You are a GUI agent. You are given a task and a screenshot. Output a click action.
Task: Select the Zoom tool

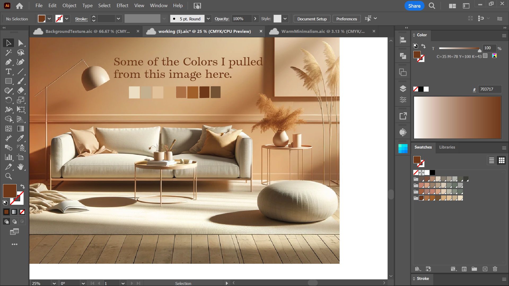pos(8,176)
